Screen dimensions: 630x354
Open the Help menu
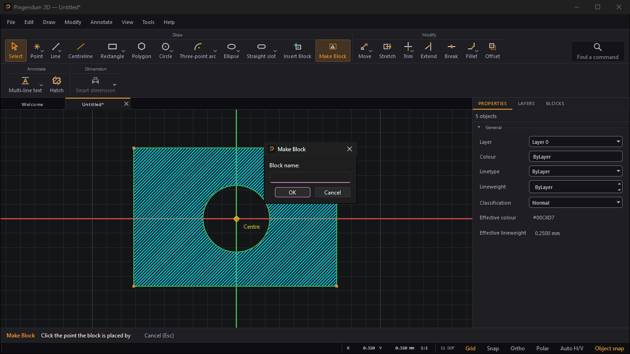coord(169,22)
